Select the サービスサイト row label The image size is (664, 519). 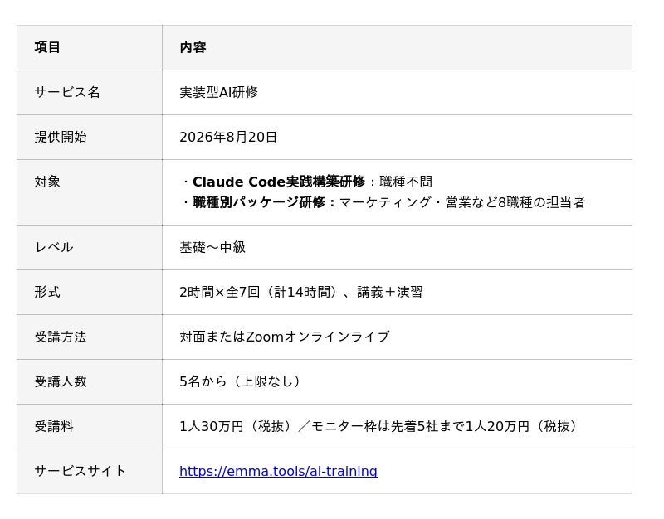(x=80, y=471)
